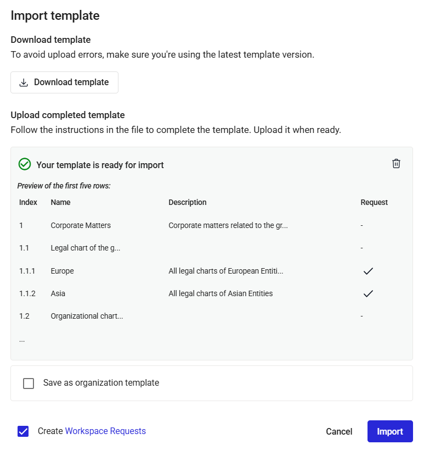Viewport: 424px width, 450px height.
Task: Click the Download template button
Action: point(65,82)
